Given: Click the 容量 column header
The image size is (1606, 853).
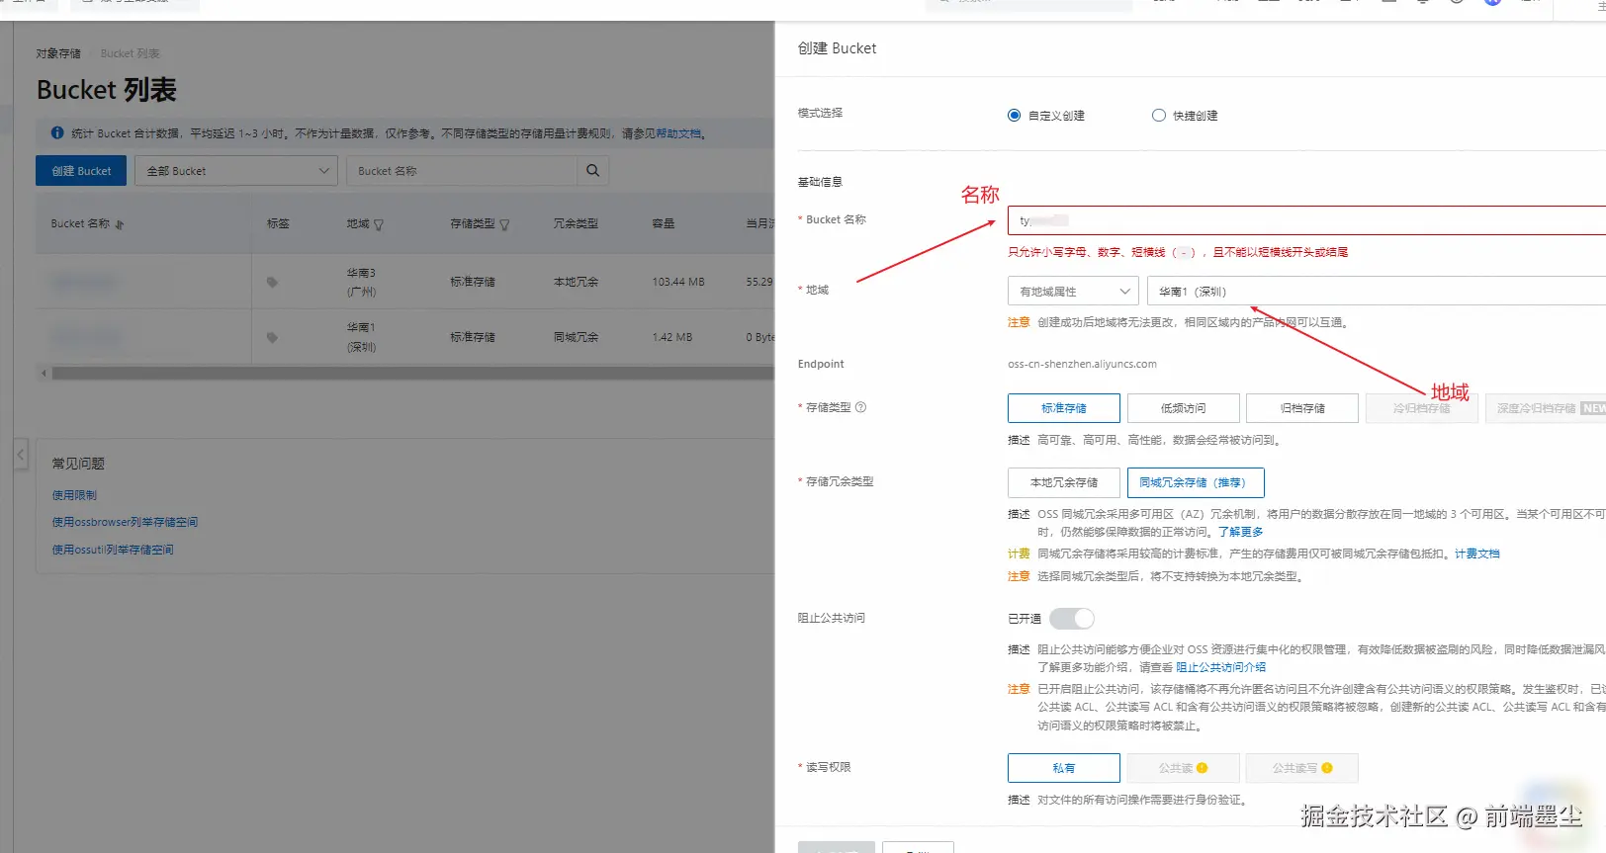Looking at the screenshot, I should (664, 224).
